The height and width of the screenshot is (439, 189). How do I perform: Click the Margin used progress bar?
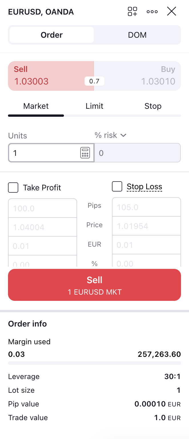[x=94, y=363]
